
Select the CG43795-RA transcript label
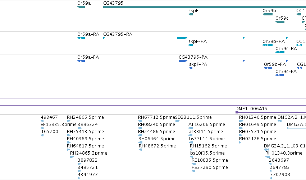[118, 34]
